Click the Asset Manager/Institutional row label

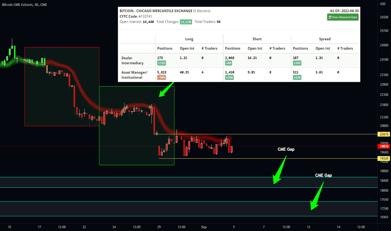pos(134,75)
